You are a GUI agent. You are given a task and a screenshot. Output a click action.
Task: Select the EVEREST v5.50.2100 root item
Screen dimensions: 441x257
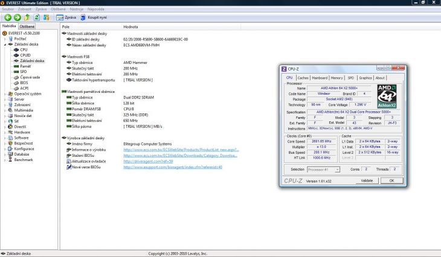24,33
